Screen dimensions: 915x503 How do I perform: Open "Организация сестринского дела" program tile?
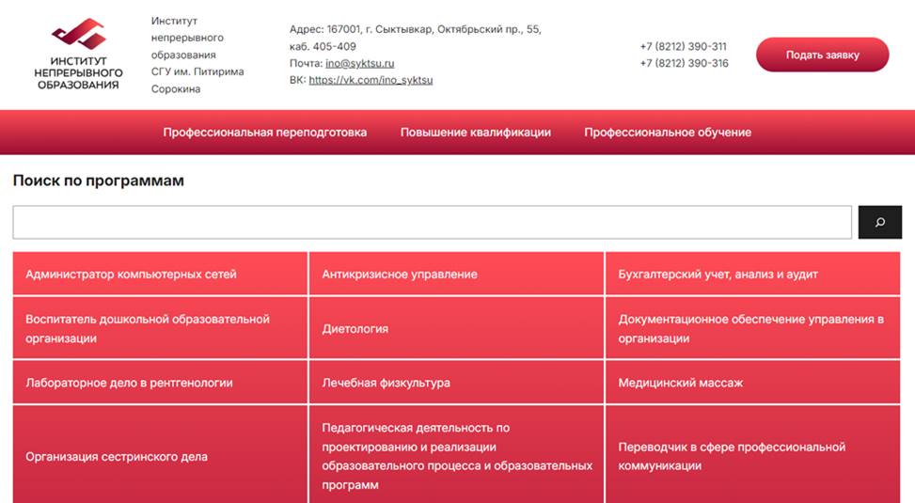point(160,456)
